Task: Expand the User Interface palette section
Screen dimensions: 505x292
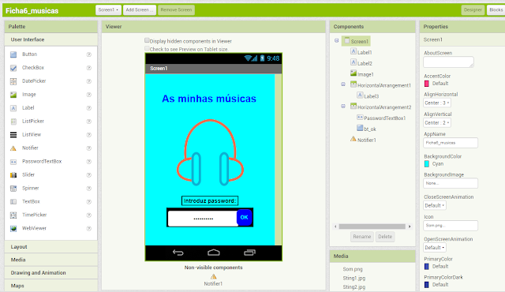Action: (50, 39)
